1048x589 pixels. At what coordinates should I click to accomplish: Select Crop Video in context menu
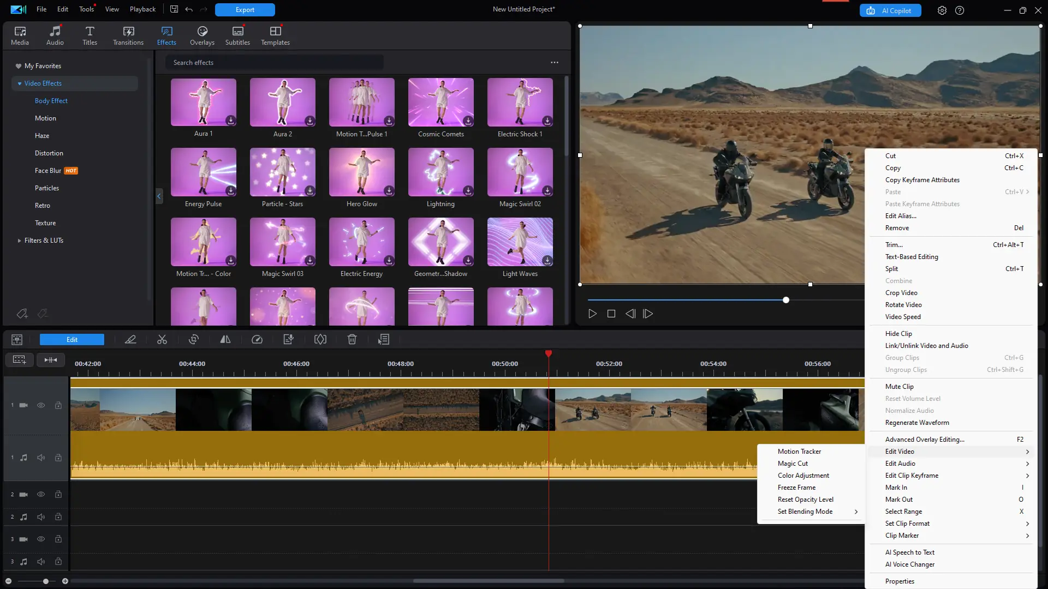pos(901,293)
